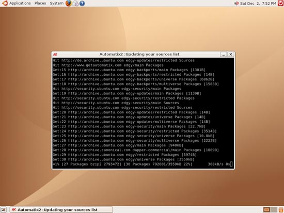Viewport: 284px width, 213px height.
Task: Click the Get:22 edgy-updates/multiverse line
Action: tap(131, 122)
